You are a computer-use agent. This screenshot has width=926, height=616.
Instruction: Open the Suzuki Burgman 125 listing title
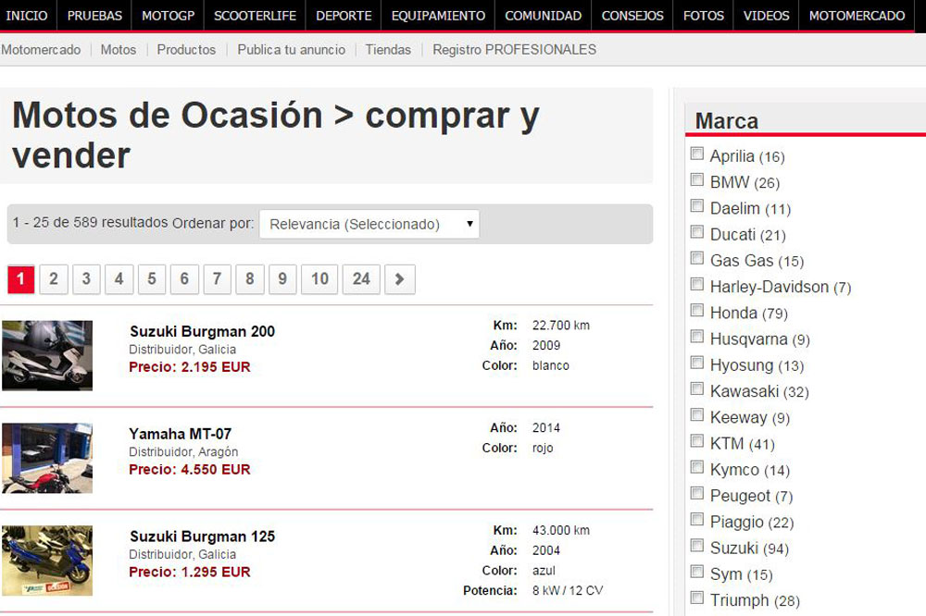coord(203,537)
